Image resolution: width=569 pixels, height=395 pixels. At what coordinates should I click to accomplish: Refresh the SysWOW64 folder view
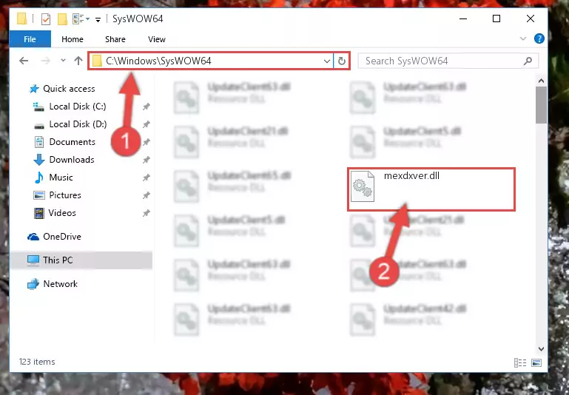pos(341,61)
